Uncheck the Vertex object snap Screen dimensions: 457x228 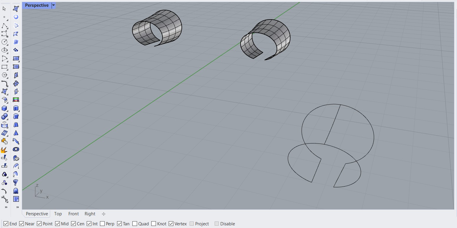point(171,224)
